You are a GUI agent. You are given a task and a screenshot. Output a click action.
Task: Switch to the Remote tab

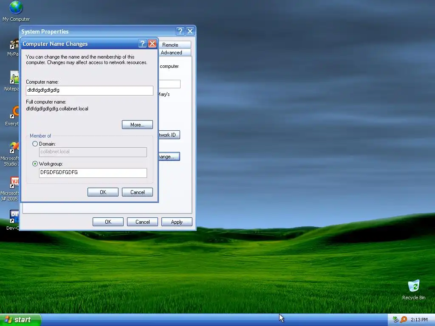pos(174,45)
